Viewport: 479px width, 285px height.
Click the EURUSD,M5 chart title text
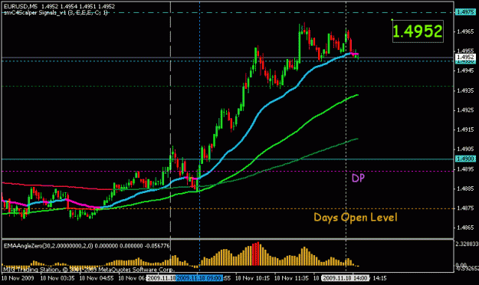coord(21,6)
